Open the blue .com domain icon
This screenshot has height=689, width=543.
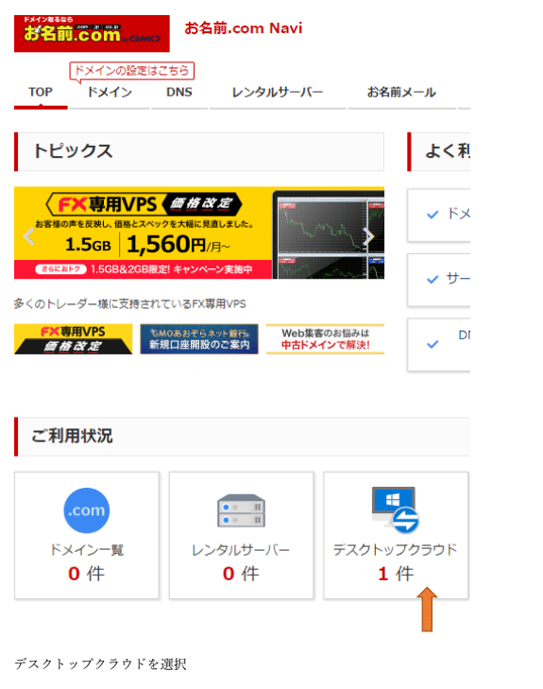[87, 510]
